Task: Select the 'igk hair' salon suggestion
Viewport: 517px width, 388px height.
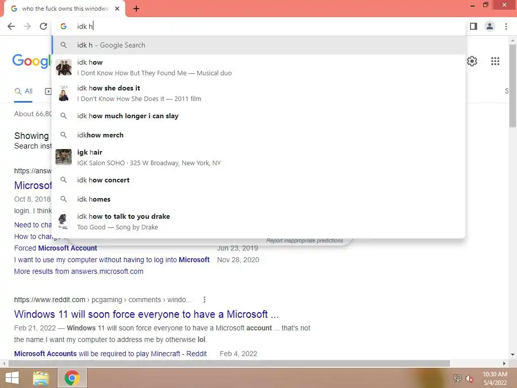Action: click(258, 157)
